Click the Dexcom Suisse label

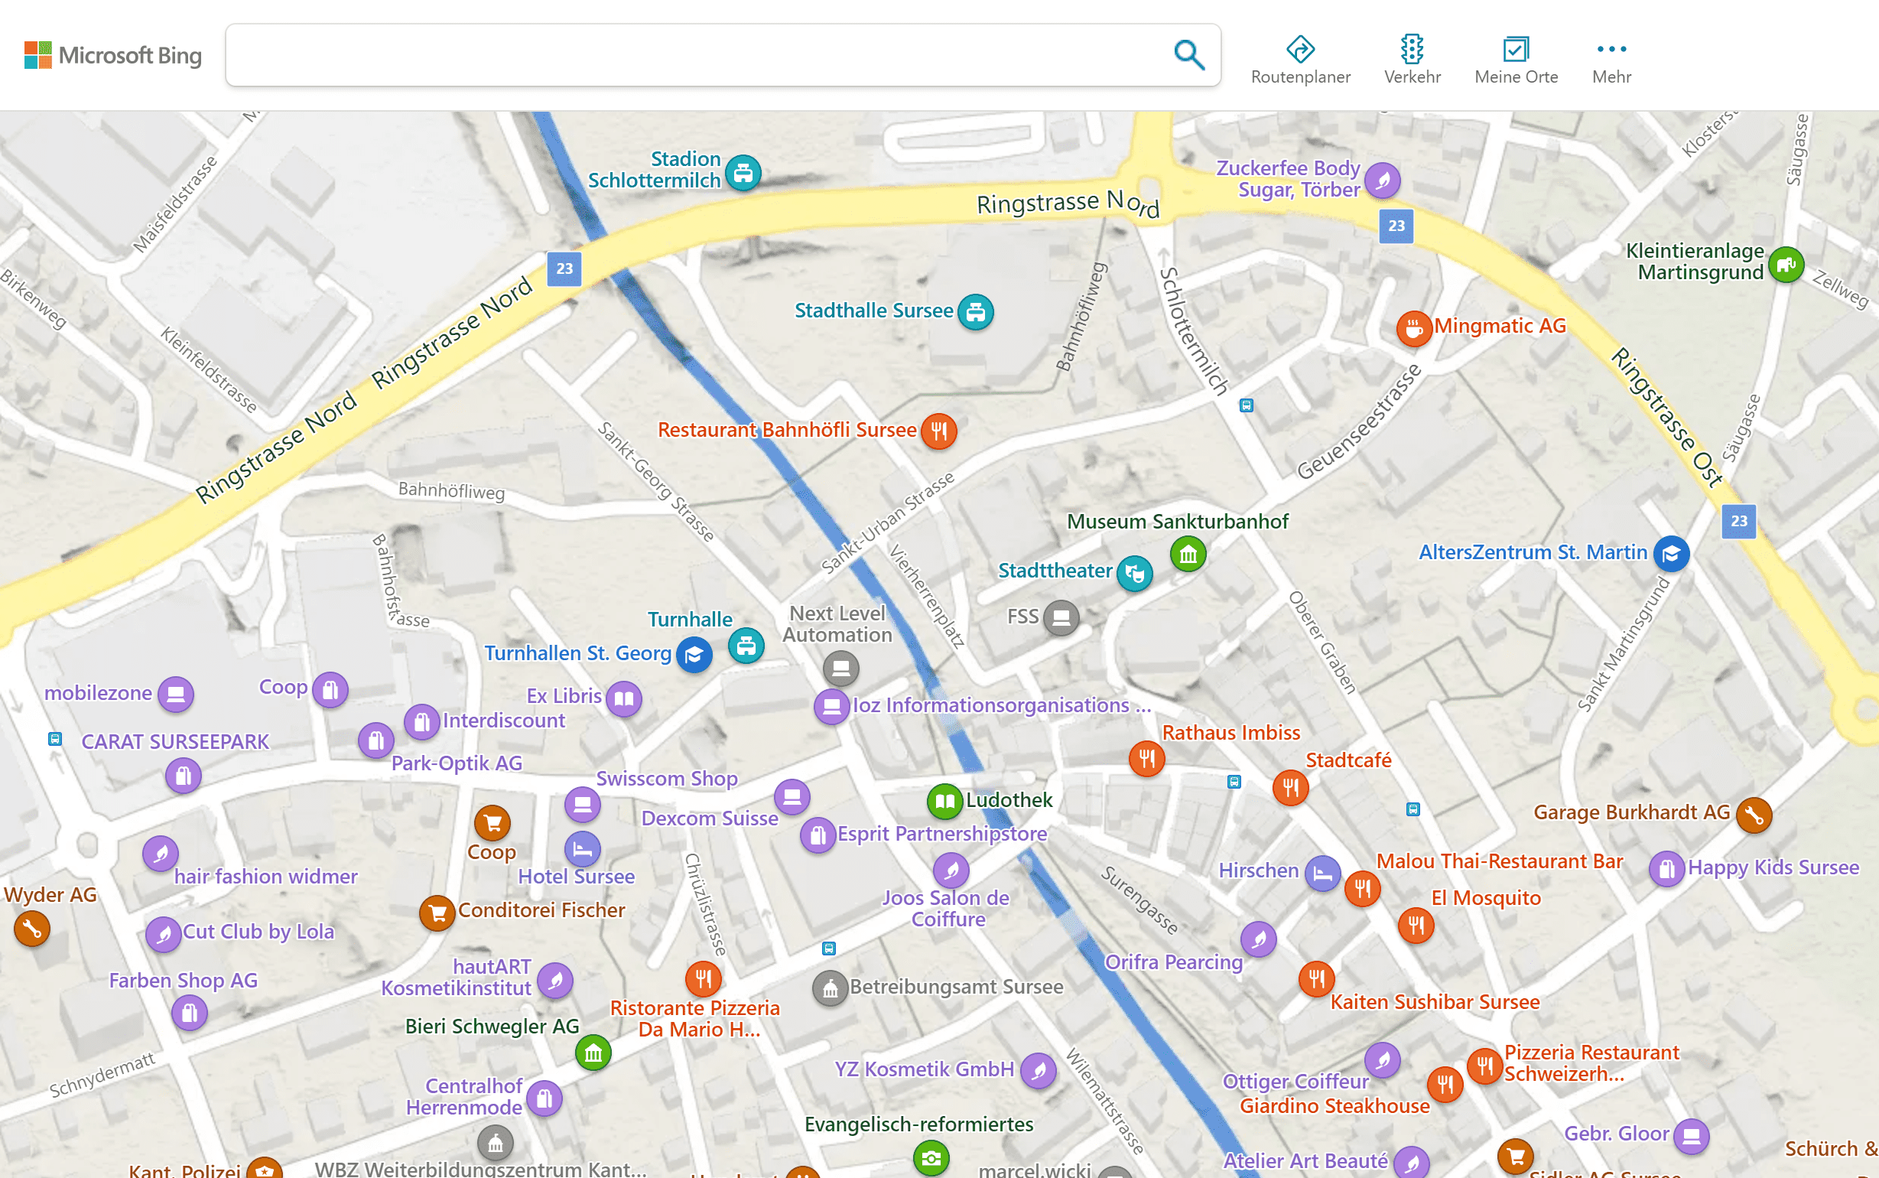click(x=710, y=818)
